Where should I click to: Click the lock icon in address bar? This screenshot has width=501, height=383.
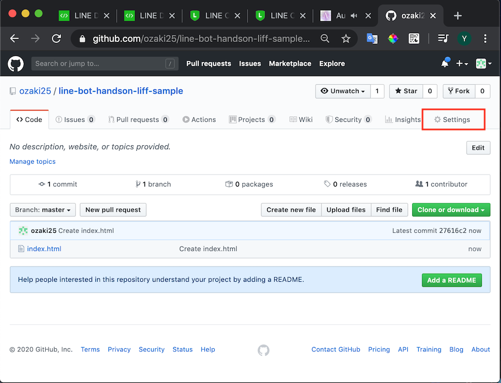tap(82, 39)
